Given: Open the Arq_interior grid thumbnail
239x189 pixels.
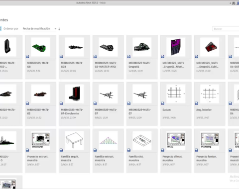Looking at the screenshot, I should coord(210,94).
